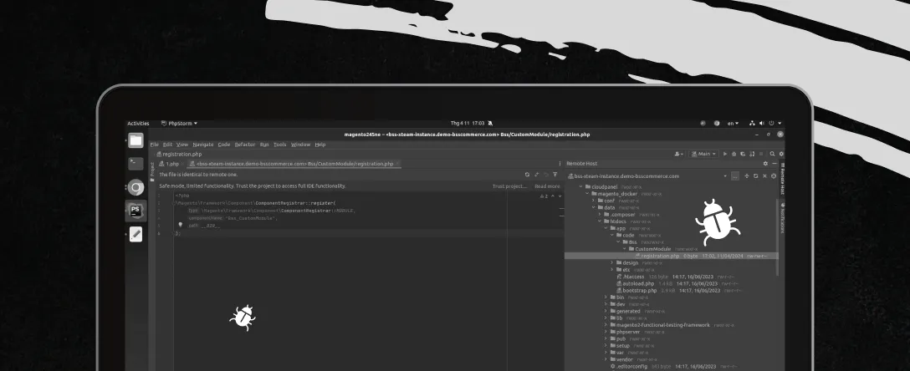Click the Run with Coverage toolbar icon

pos(743,155)
